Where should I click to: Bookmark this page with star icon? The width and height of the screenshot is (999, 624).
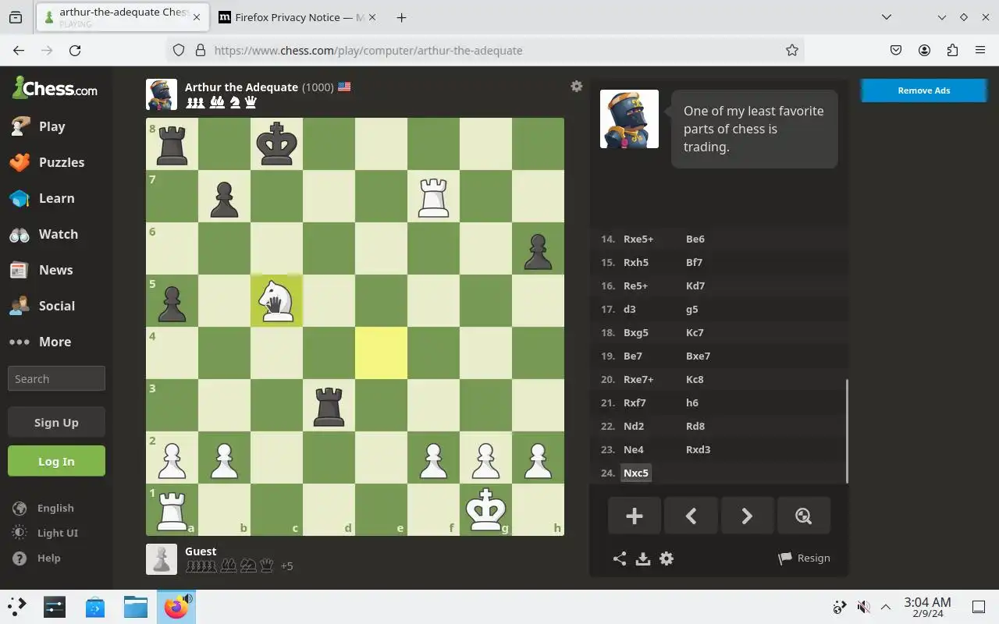click(792, 50)
